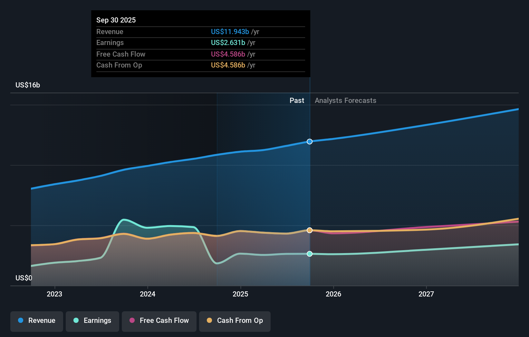
Task: Click the US$16b axis label
Action: coord(27,85)
